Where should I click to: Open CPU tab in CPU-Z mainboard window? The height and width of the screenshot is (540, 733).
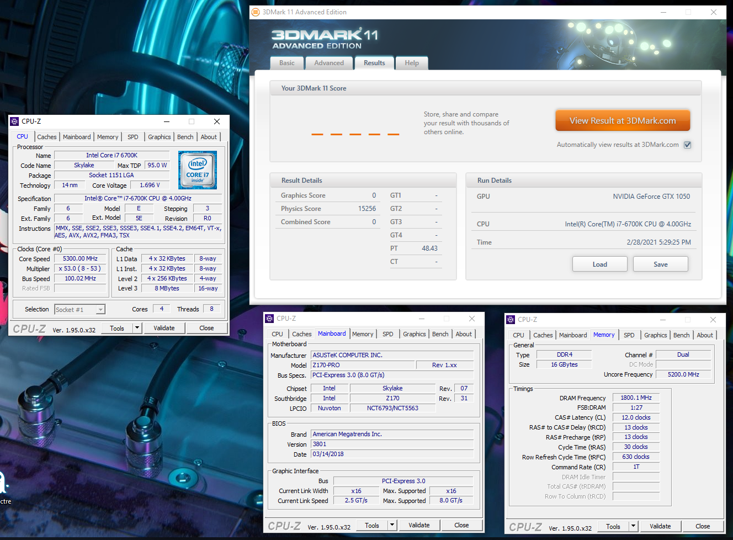[x=278, y=334]
